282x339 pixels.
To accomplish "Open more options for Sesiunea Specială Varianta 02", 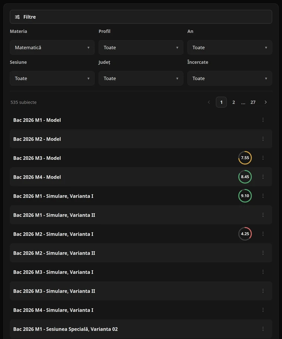I will click(263, 329).
